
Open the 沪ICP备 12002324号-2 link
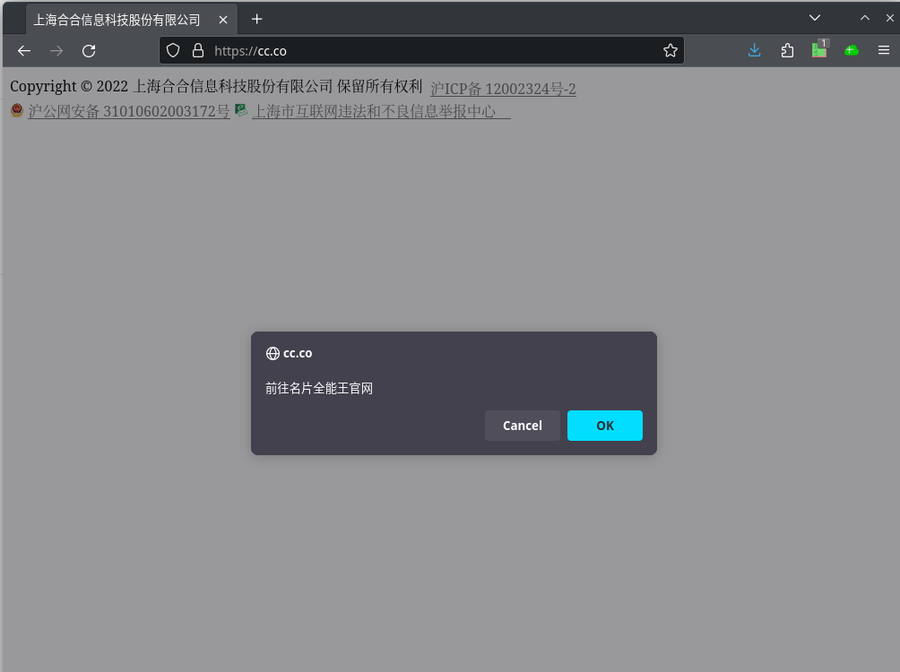[503, 89]
